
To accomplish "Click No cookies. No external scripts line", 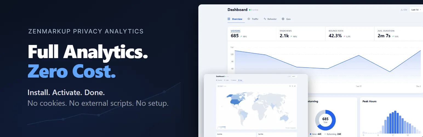I will 98,103.
